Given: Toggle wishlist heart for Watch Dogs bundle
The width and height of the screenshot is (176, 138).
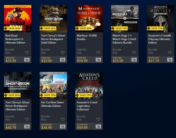Looking at the screenshot, I should click(x=134, y=53).
